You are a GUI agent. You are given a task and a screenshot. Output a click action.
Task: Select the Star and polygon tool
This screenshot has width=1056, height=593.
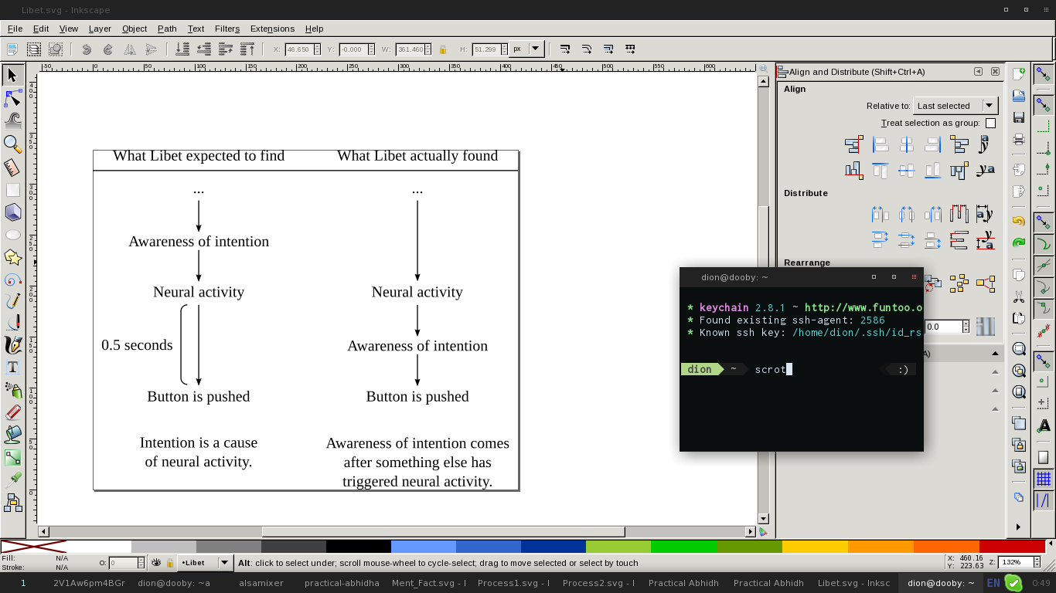(x=12, y=257)
